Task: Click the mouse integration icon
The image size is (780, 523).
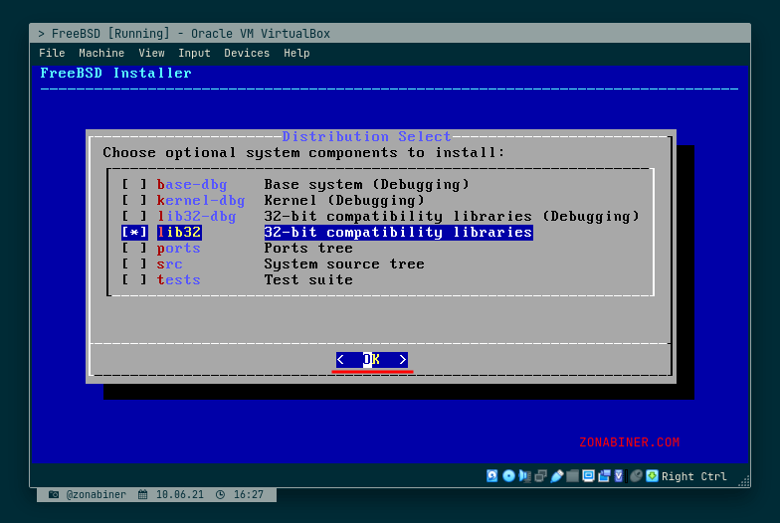Action: coord(637,475)
